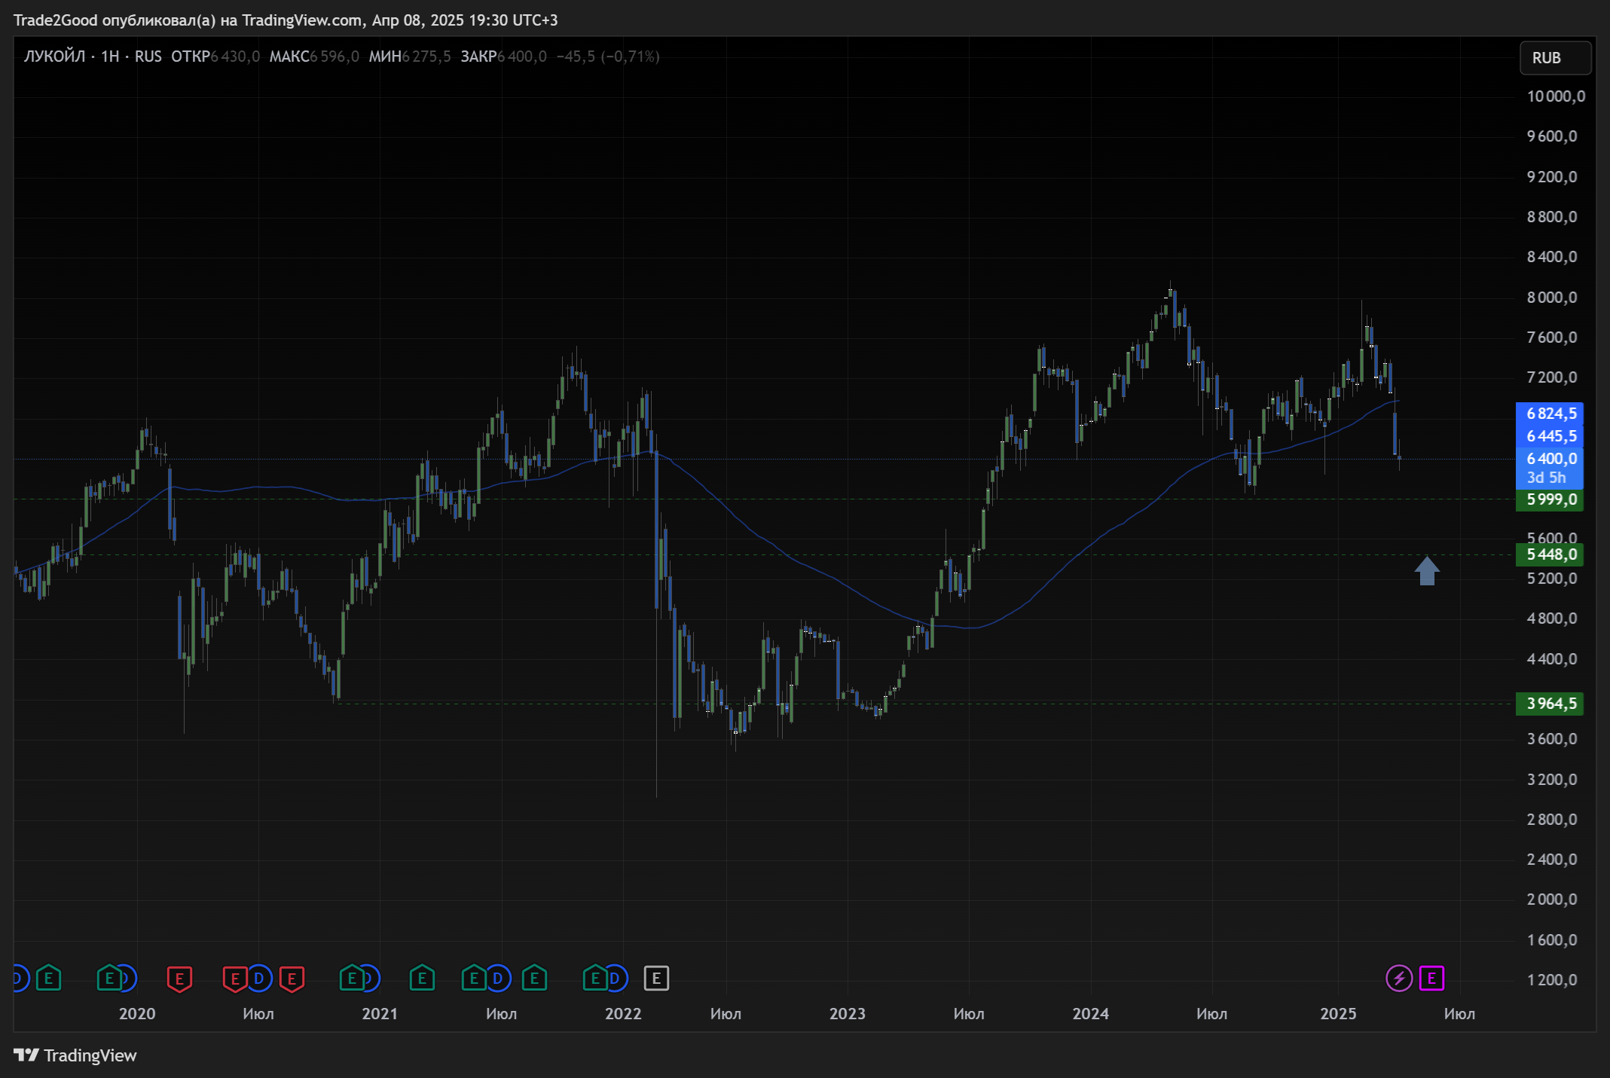Click the 5 448,0 green price label
1610x1078 pixels.
click(x=1550, y=555)
